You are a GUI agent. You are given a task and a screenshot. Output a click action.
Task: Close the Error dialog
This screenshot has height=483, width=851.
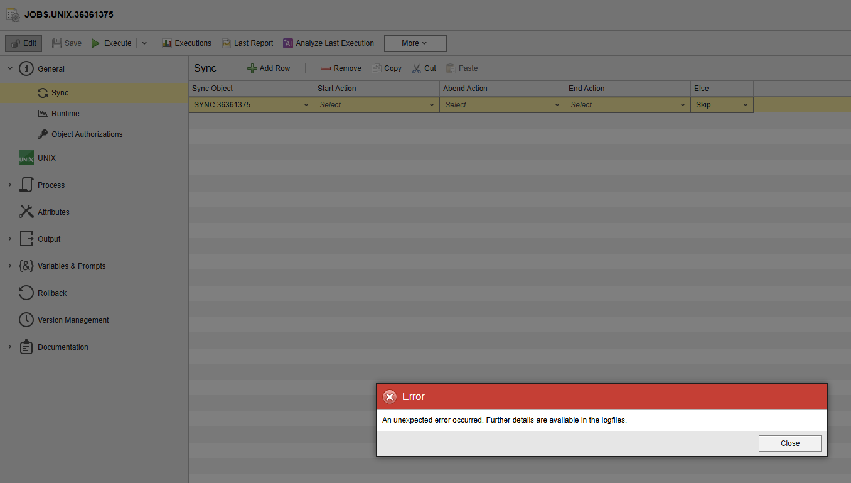(x=789, y=443)
